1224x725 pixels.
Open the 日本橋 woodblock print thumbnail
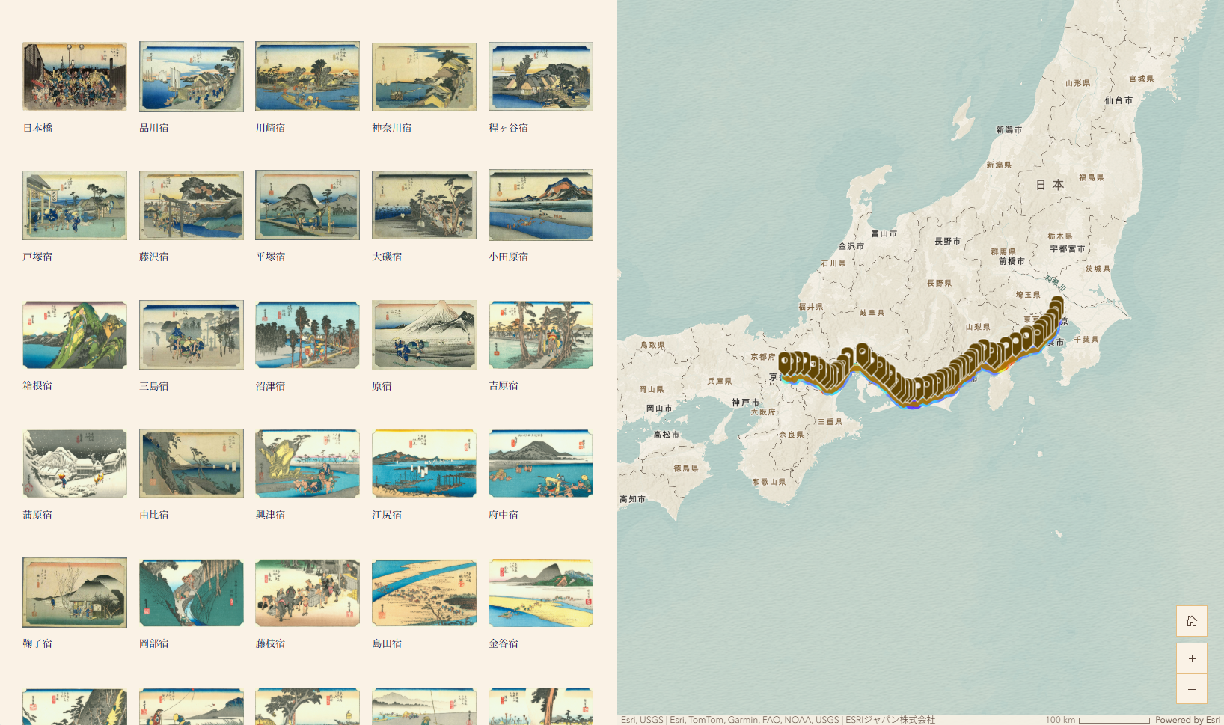(x=75, y=76)
